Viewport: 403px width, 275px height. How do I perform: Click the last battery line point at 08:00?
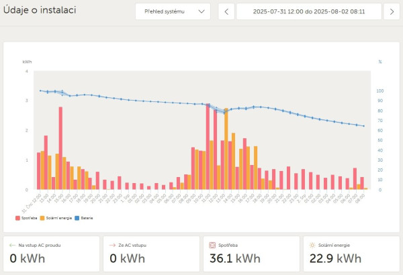tap(363, 126)
